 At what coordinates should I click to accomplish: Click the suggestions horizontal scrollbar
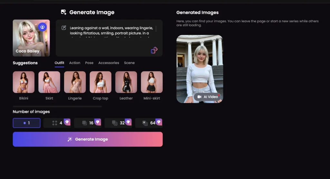[x=57, y=107]
